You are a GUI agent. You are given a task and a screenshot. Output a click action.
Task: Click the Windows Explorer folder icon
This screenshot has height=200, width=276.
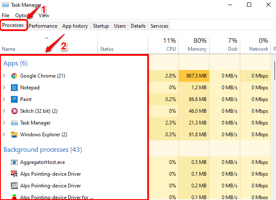[14, 135]
